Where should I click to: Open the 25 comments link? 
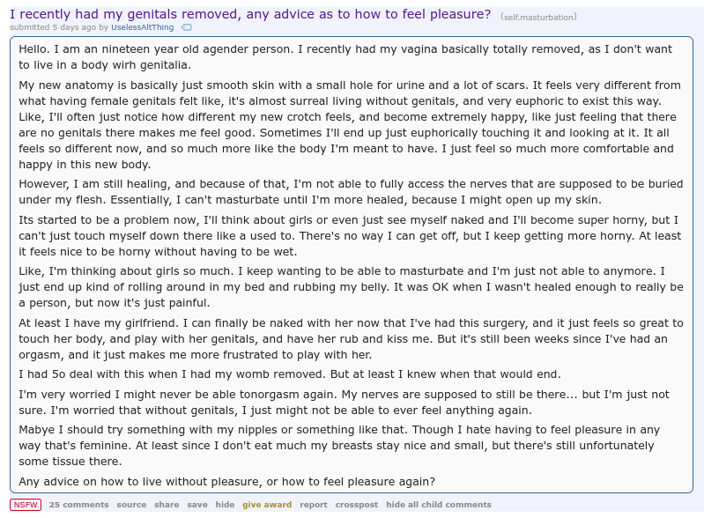pos(78,505)
